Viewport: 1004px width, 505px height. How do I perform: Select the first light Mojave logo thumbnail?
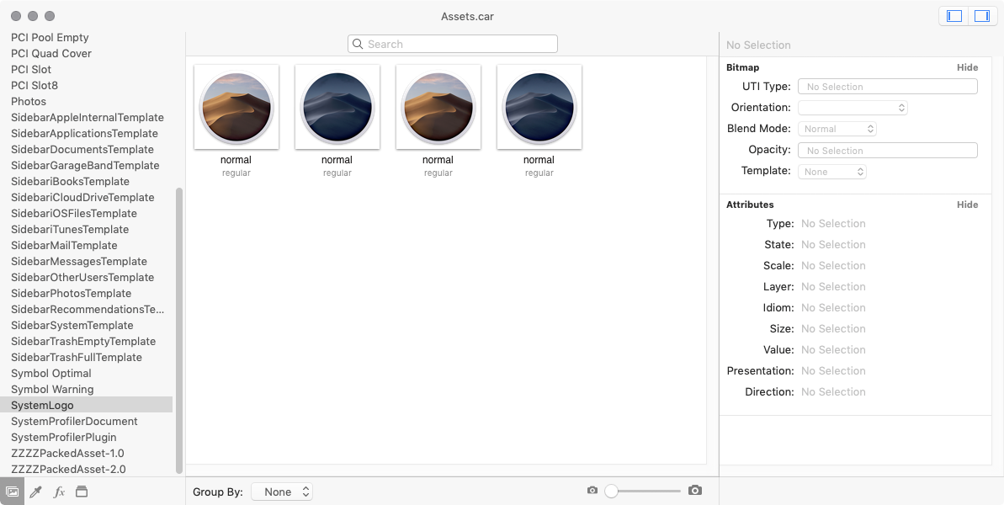click(x=236, y=106)
